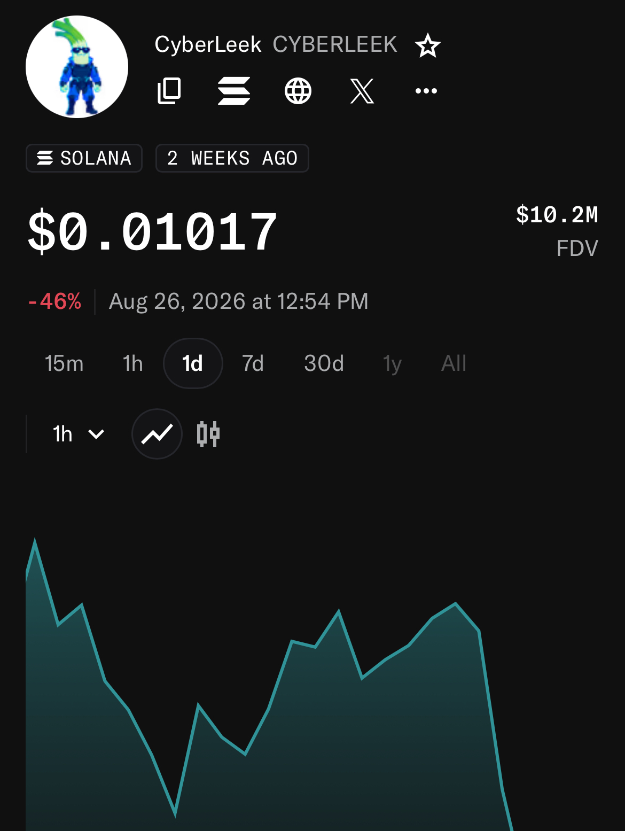This screenshot has width=625, height=831.
Task: Click the CyberLeek token avatar image
Action: [77, 67]
